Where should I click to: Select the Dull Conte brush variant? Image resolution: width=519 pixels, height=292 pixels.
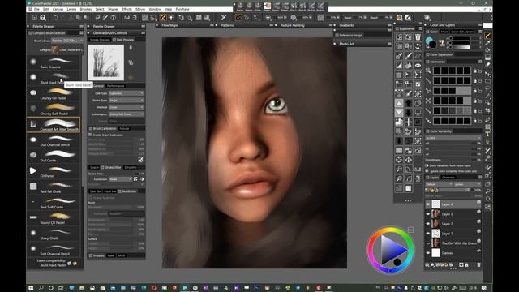point(54,156)
